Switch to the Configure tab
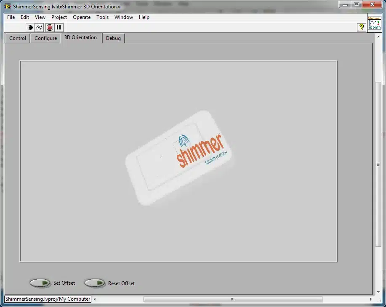 pos(46,38)
